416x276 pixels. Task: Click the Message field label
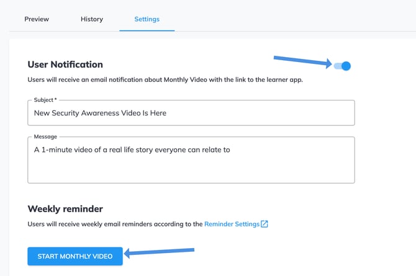(45, 136)
